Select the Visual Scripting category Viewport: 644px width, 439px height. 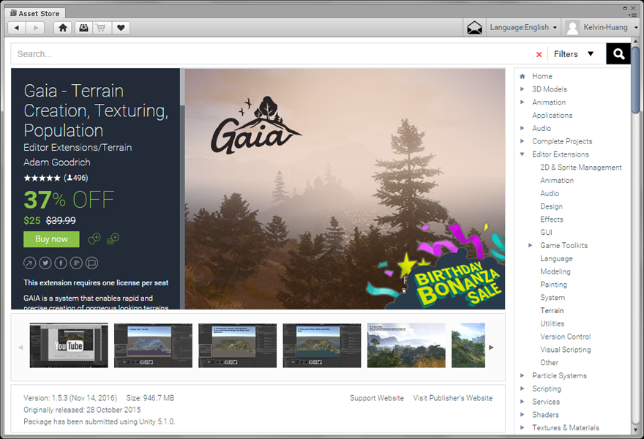pyautogui.click(x=565, y=350)
